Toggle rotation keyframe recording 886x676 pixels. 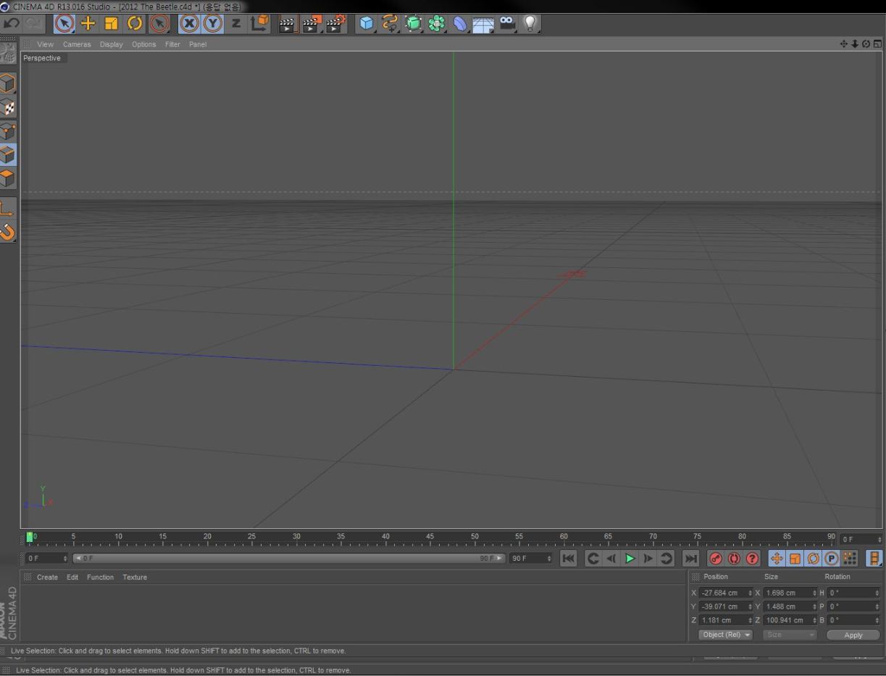tap(813, 559)
